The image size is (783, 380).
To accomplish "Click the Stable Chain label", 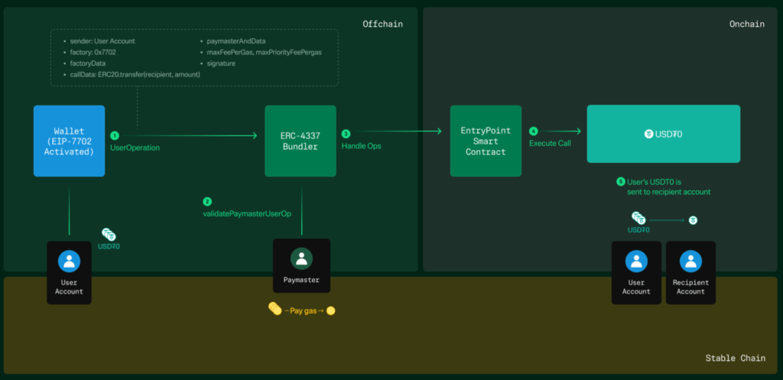I will [735, 358].
